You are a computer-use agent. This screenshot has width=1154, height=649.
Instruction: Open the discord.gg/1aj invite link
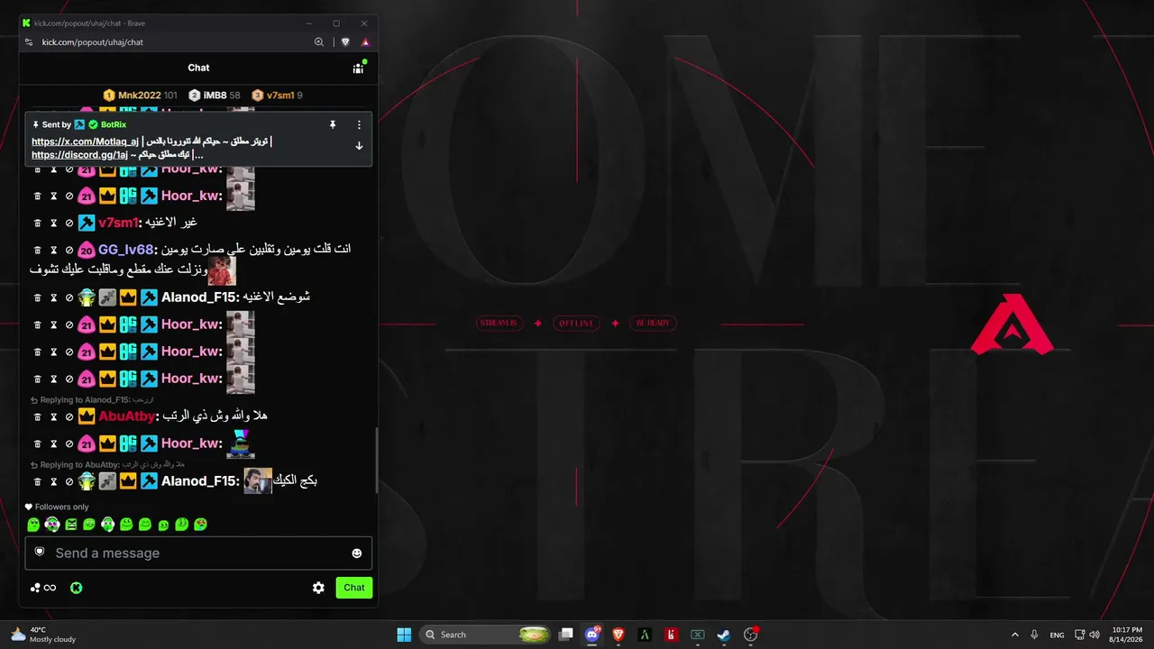(x=80, y=155)
